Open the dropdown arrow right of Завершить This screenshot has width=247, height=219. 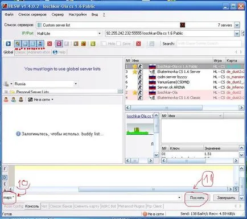pos(241,198)
